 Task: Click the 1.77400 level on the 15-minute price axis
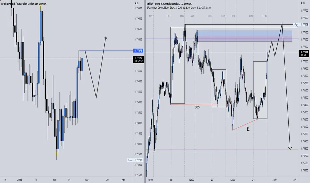click(x=304, y=33)
